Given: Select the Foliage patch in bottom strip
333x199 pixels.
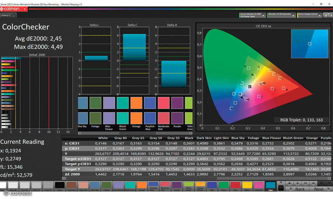Looking at the screenshot, I should tap(107, 186).
